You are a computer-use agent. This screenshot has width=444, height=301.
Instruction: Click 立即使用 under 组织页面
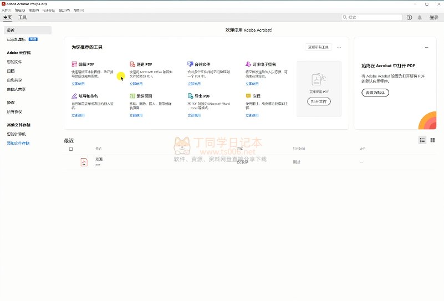tap(136, 115)
